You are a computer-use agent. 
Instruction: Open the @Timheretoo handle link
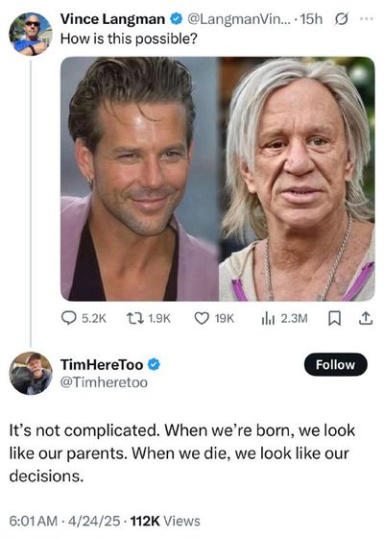click(104, 382)
